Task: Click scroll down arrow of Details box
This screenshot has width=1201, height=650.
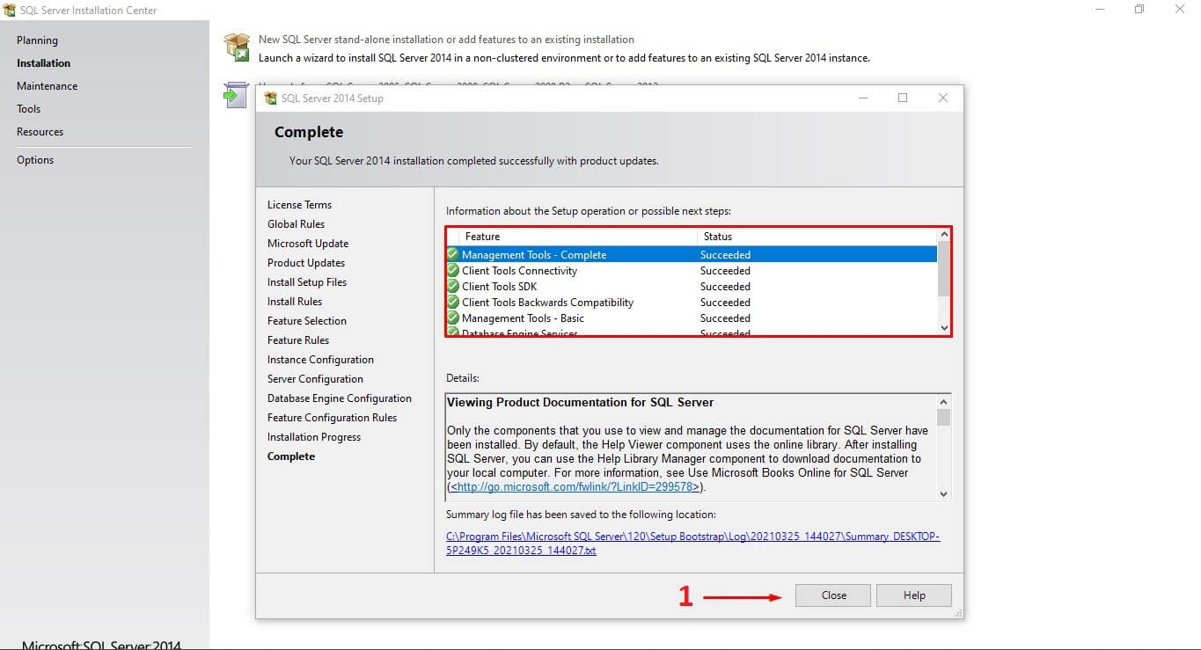Action: [x=944, y=493]
